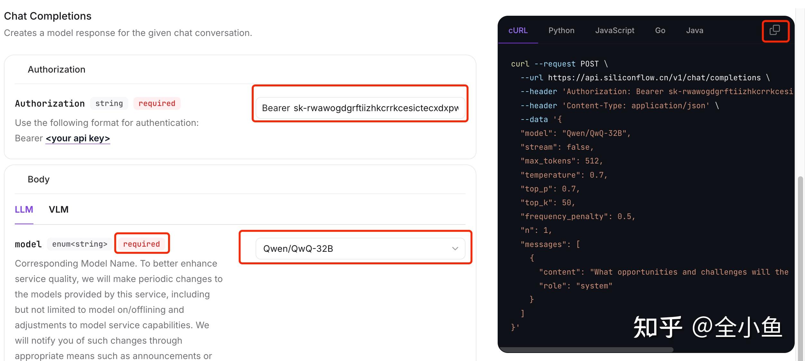This screenshot has width=805, height=361.
Task: Click the Bearer authorization input field
Action: tap(360, 108)
